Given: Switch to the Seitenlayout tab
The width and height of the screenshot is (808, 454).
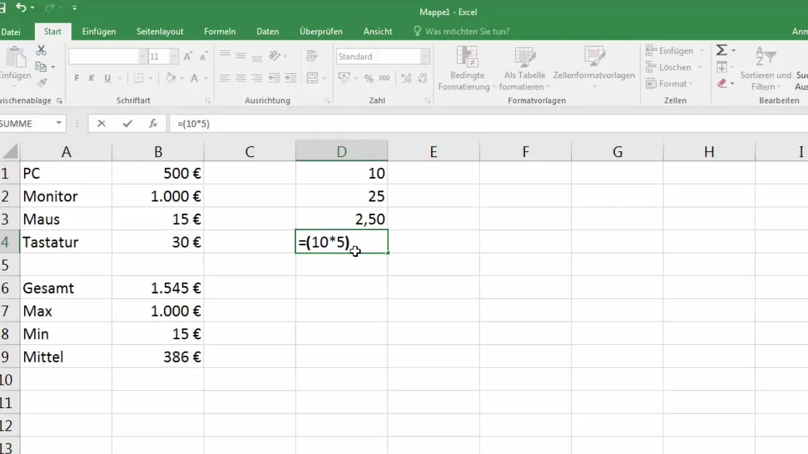Looking at the screenshot, I should [x=160, y=32].
